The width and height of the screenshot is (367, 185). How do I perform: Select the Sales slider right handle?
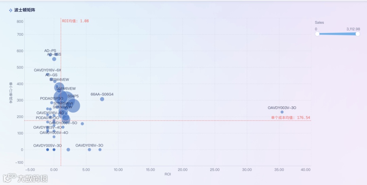click(x=357, y=34)
